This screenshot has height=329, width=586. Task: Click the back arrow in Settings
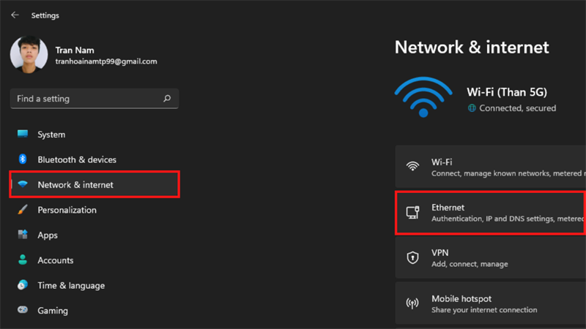pos(15,15)
